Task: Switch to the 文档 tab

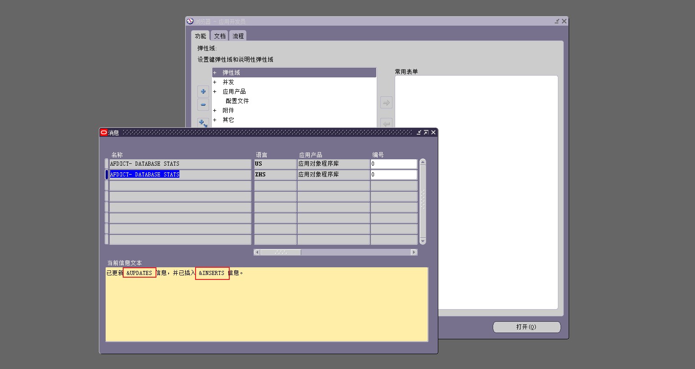Action: tap(219, 36)
